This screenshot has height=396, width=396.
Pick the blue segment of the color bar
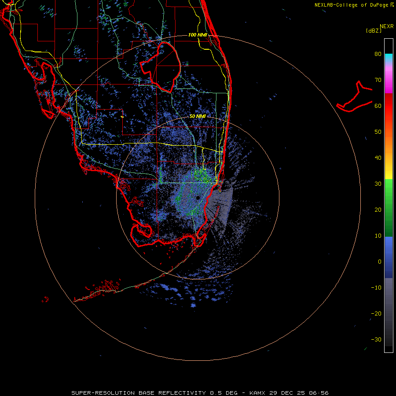pyautogui.click(x=389, y=257)
